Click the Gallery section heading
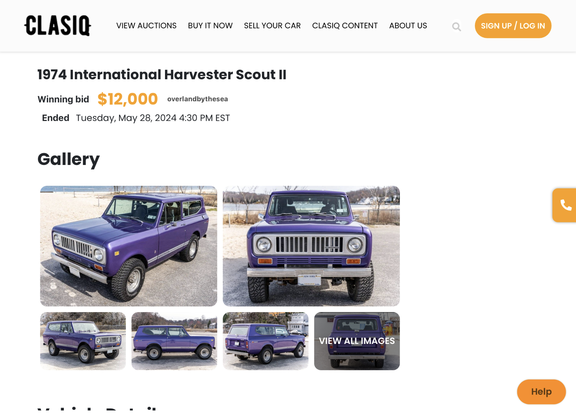Viewport: 576px width, 416px height. coord(68,160)
